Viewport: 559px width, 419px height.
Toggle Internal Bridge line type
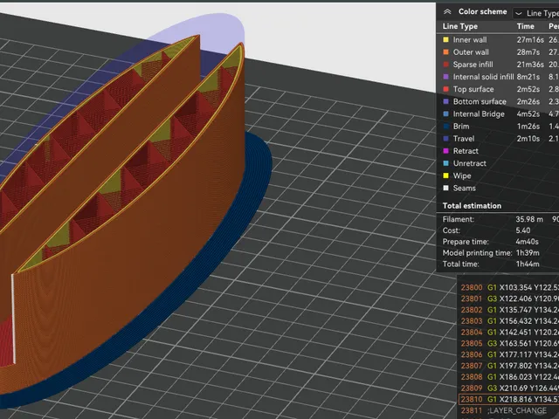pyautogui.click(x=479, y=114)
